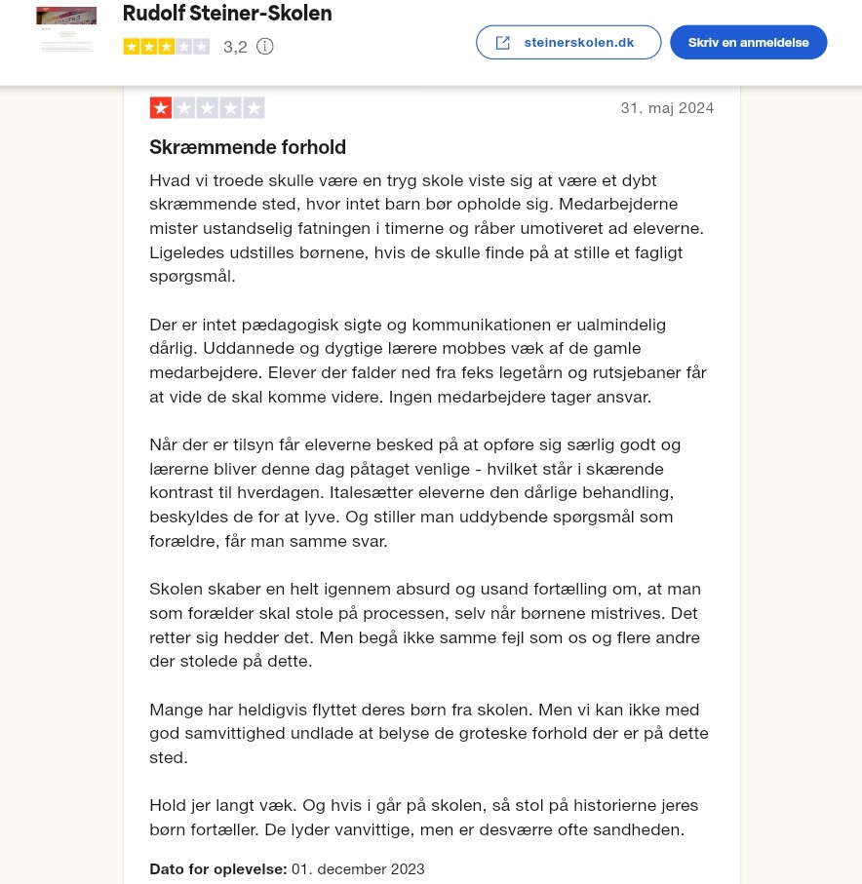Open the review titled Skræmmende forhold
The width and height of the screenshot is (862, 884).
pyautogui.click(x=248, y=147)
